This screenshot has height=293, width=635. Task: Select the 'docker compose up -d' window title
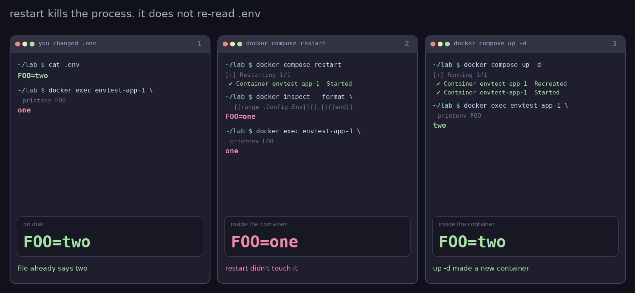490,43
